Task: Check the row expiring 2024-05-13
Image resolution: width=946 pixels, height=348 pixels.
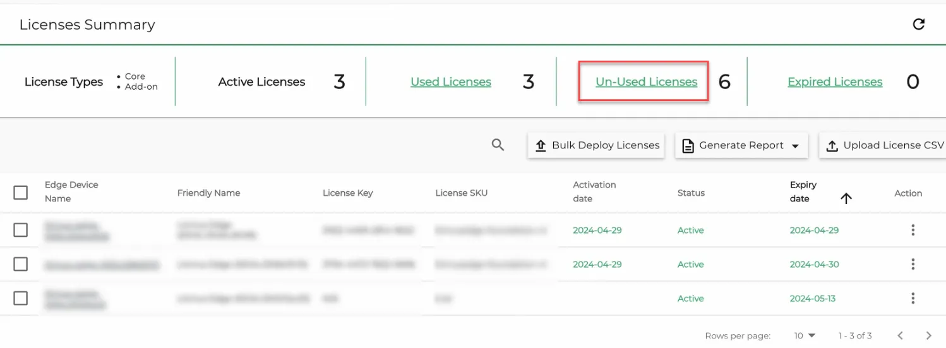Action: (21, 298)
